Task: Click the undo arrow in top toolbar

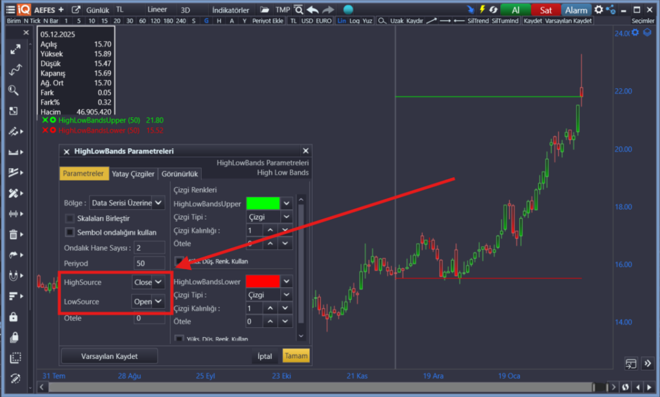Action: tap(313, 10)
